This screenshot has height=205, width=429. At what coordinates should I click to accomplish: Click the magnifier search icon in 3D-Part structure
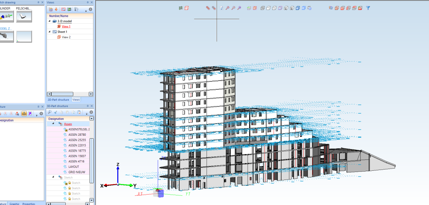point(49,112)
